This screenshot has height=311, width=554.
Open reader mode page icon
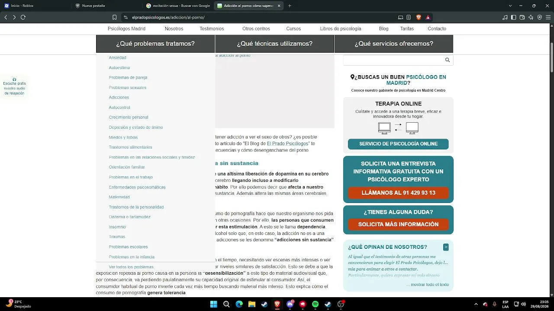(x=409, y=17)
